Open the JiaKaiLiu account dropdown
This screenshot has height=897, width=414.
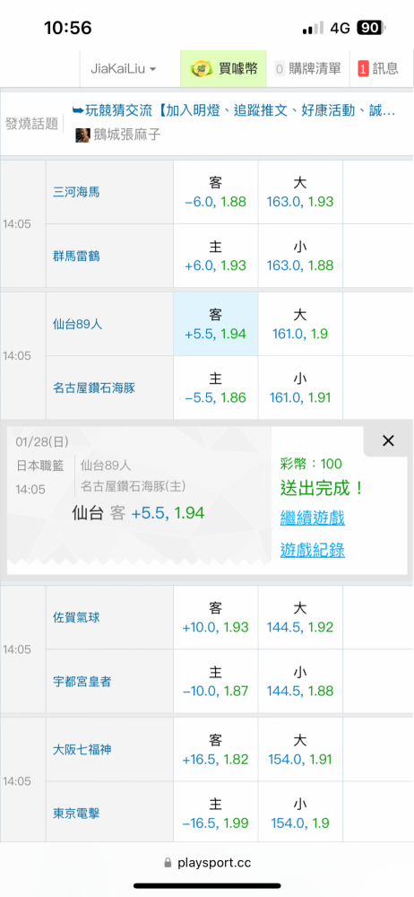coord(124,69)
